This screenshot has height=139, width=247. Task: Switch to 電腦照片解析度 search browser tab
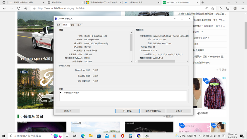click(27, 2)
